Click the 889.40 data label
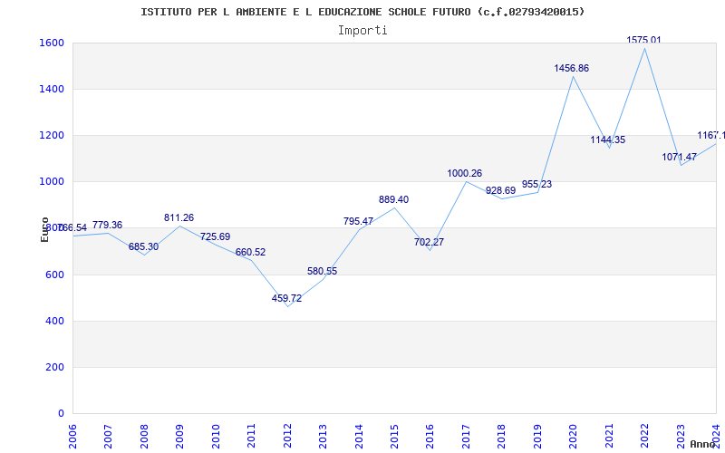Screen dimensions: 725x453 point(393,199)
